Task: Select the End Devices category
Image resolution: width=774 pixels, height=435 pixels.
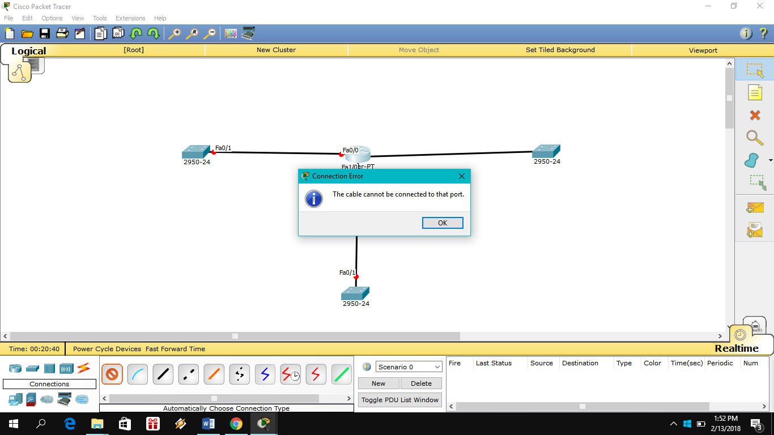Action: tap(15, 400)
